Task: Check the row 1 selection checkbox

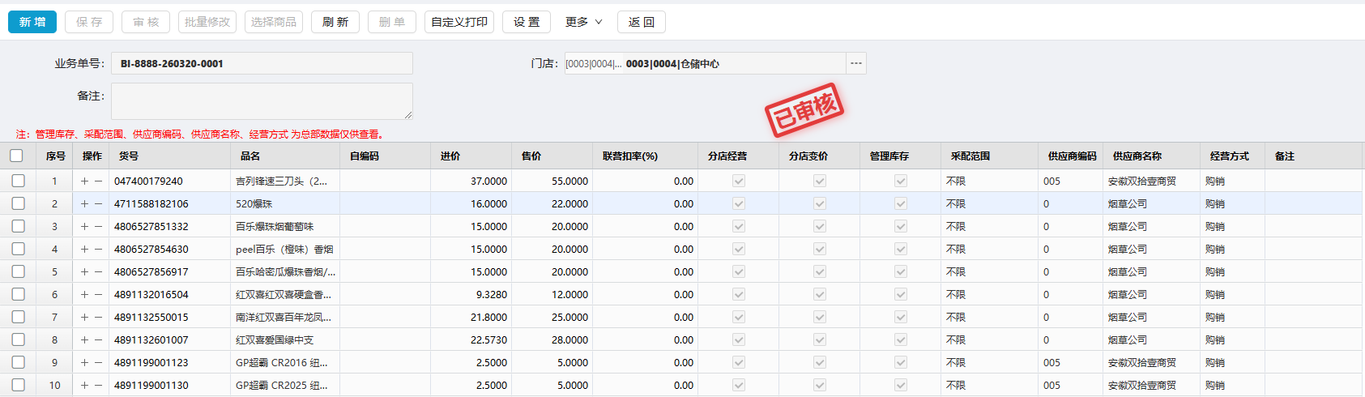Action: (18, 181)
